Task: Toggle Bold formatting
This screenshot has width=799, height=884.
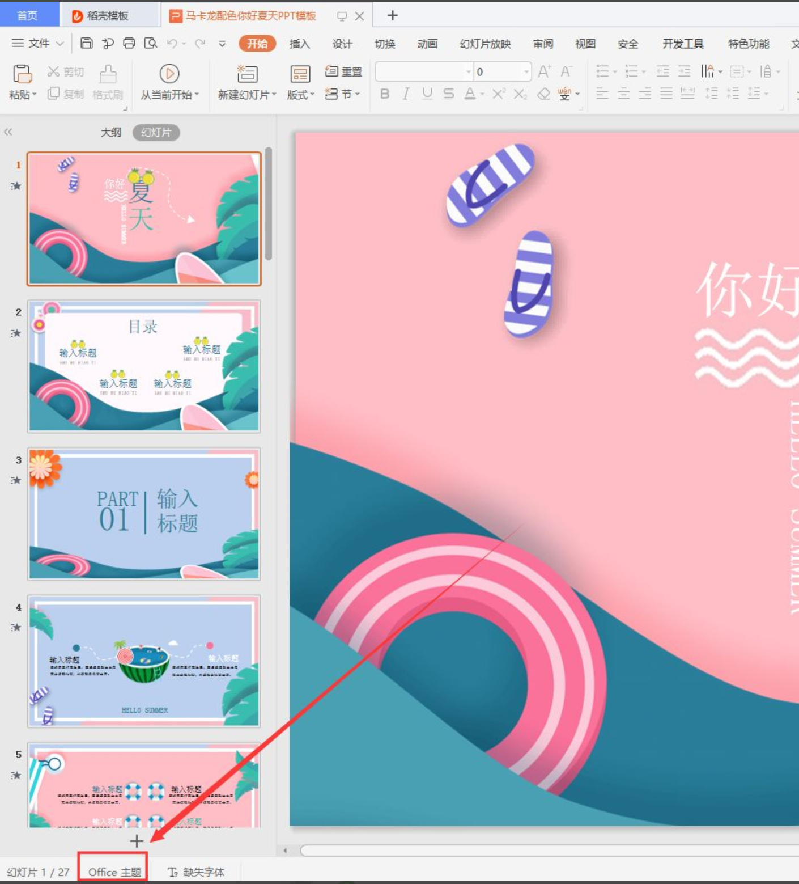Action: (385, 94)
